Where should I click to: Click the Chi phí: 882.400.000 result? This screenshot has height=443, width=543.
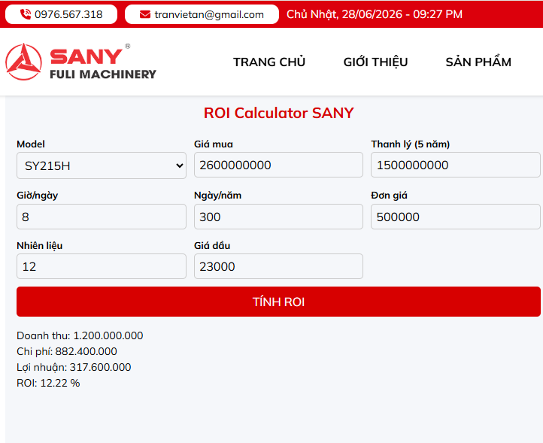pos(67,351)
